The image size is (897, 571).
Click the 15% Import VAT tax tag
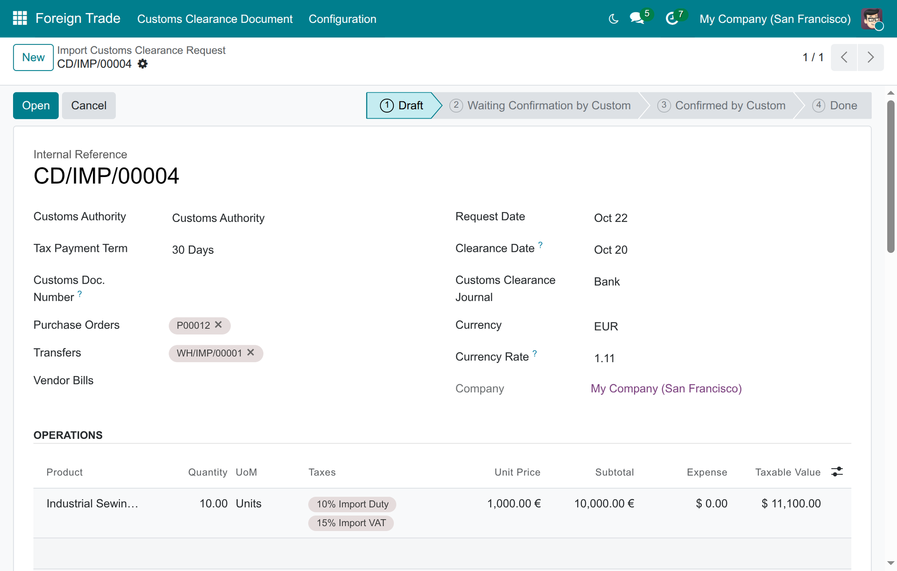pyautogui.click(x=351, y=523)
